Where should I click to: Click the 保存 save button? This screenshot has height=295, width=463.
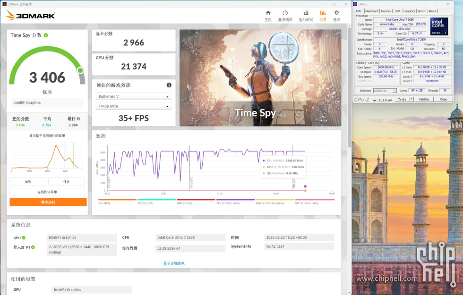click(x=67, y=182)
